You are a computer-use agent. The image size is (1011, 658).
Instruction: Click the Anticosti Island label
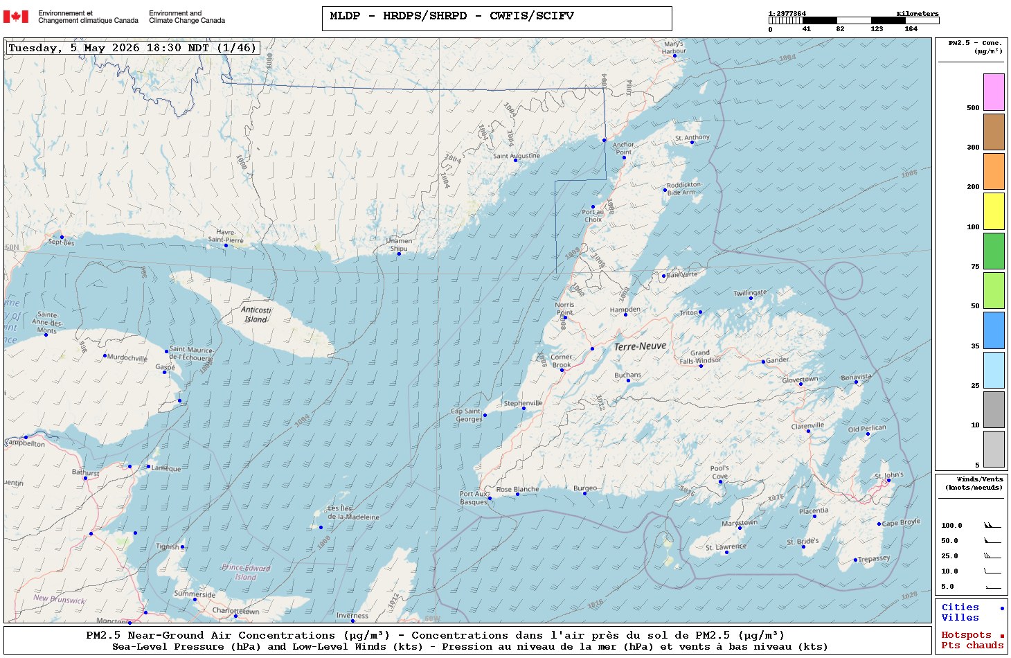256,314
